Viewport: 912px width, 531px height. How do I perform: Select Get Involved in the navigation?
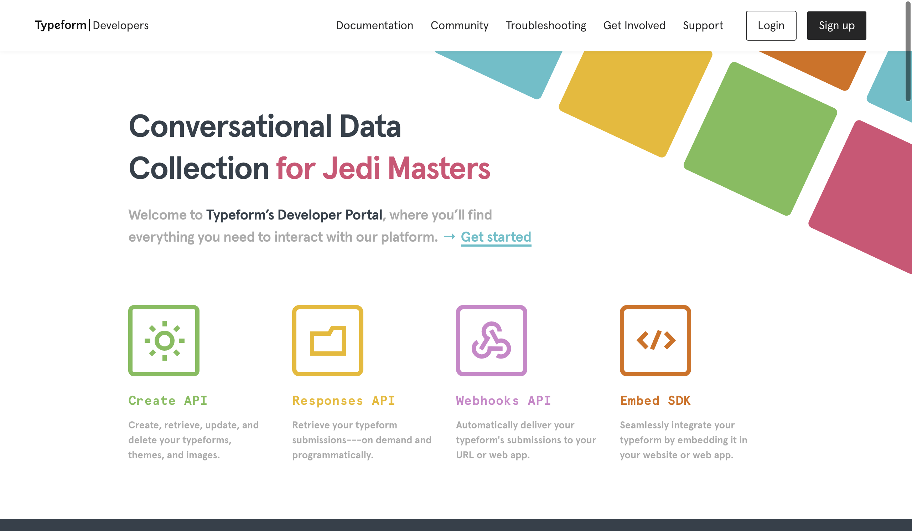click(634, 25)
